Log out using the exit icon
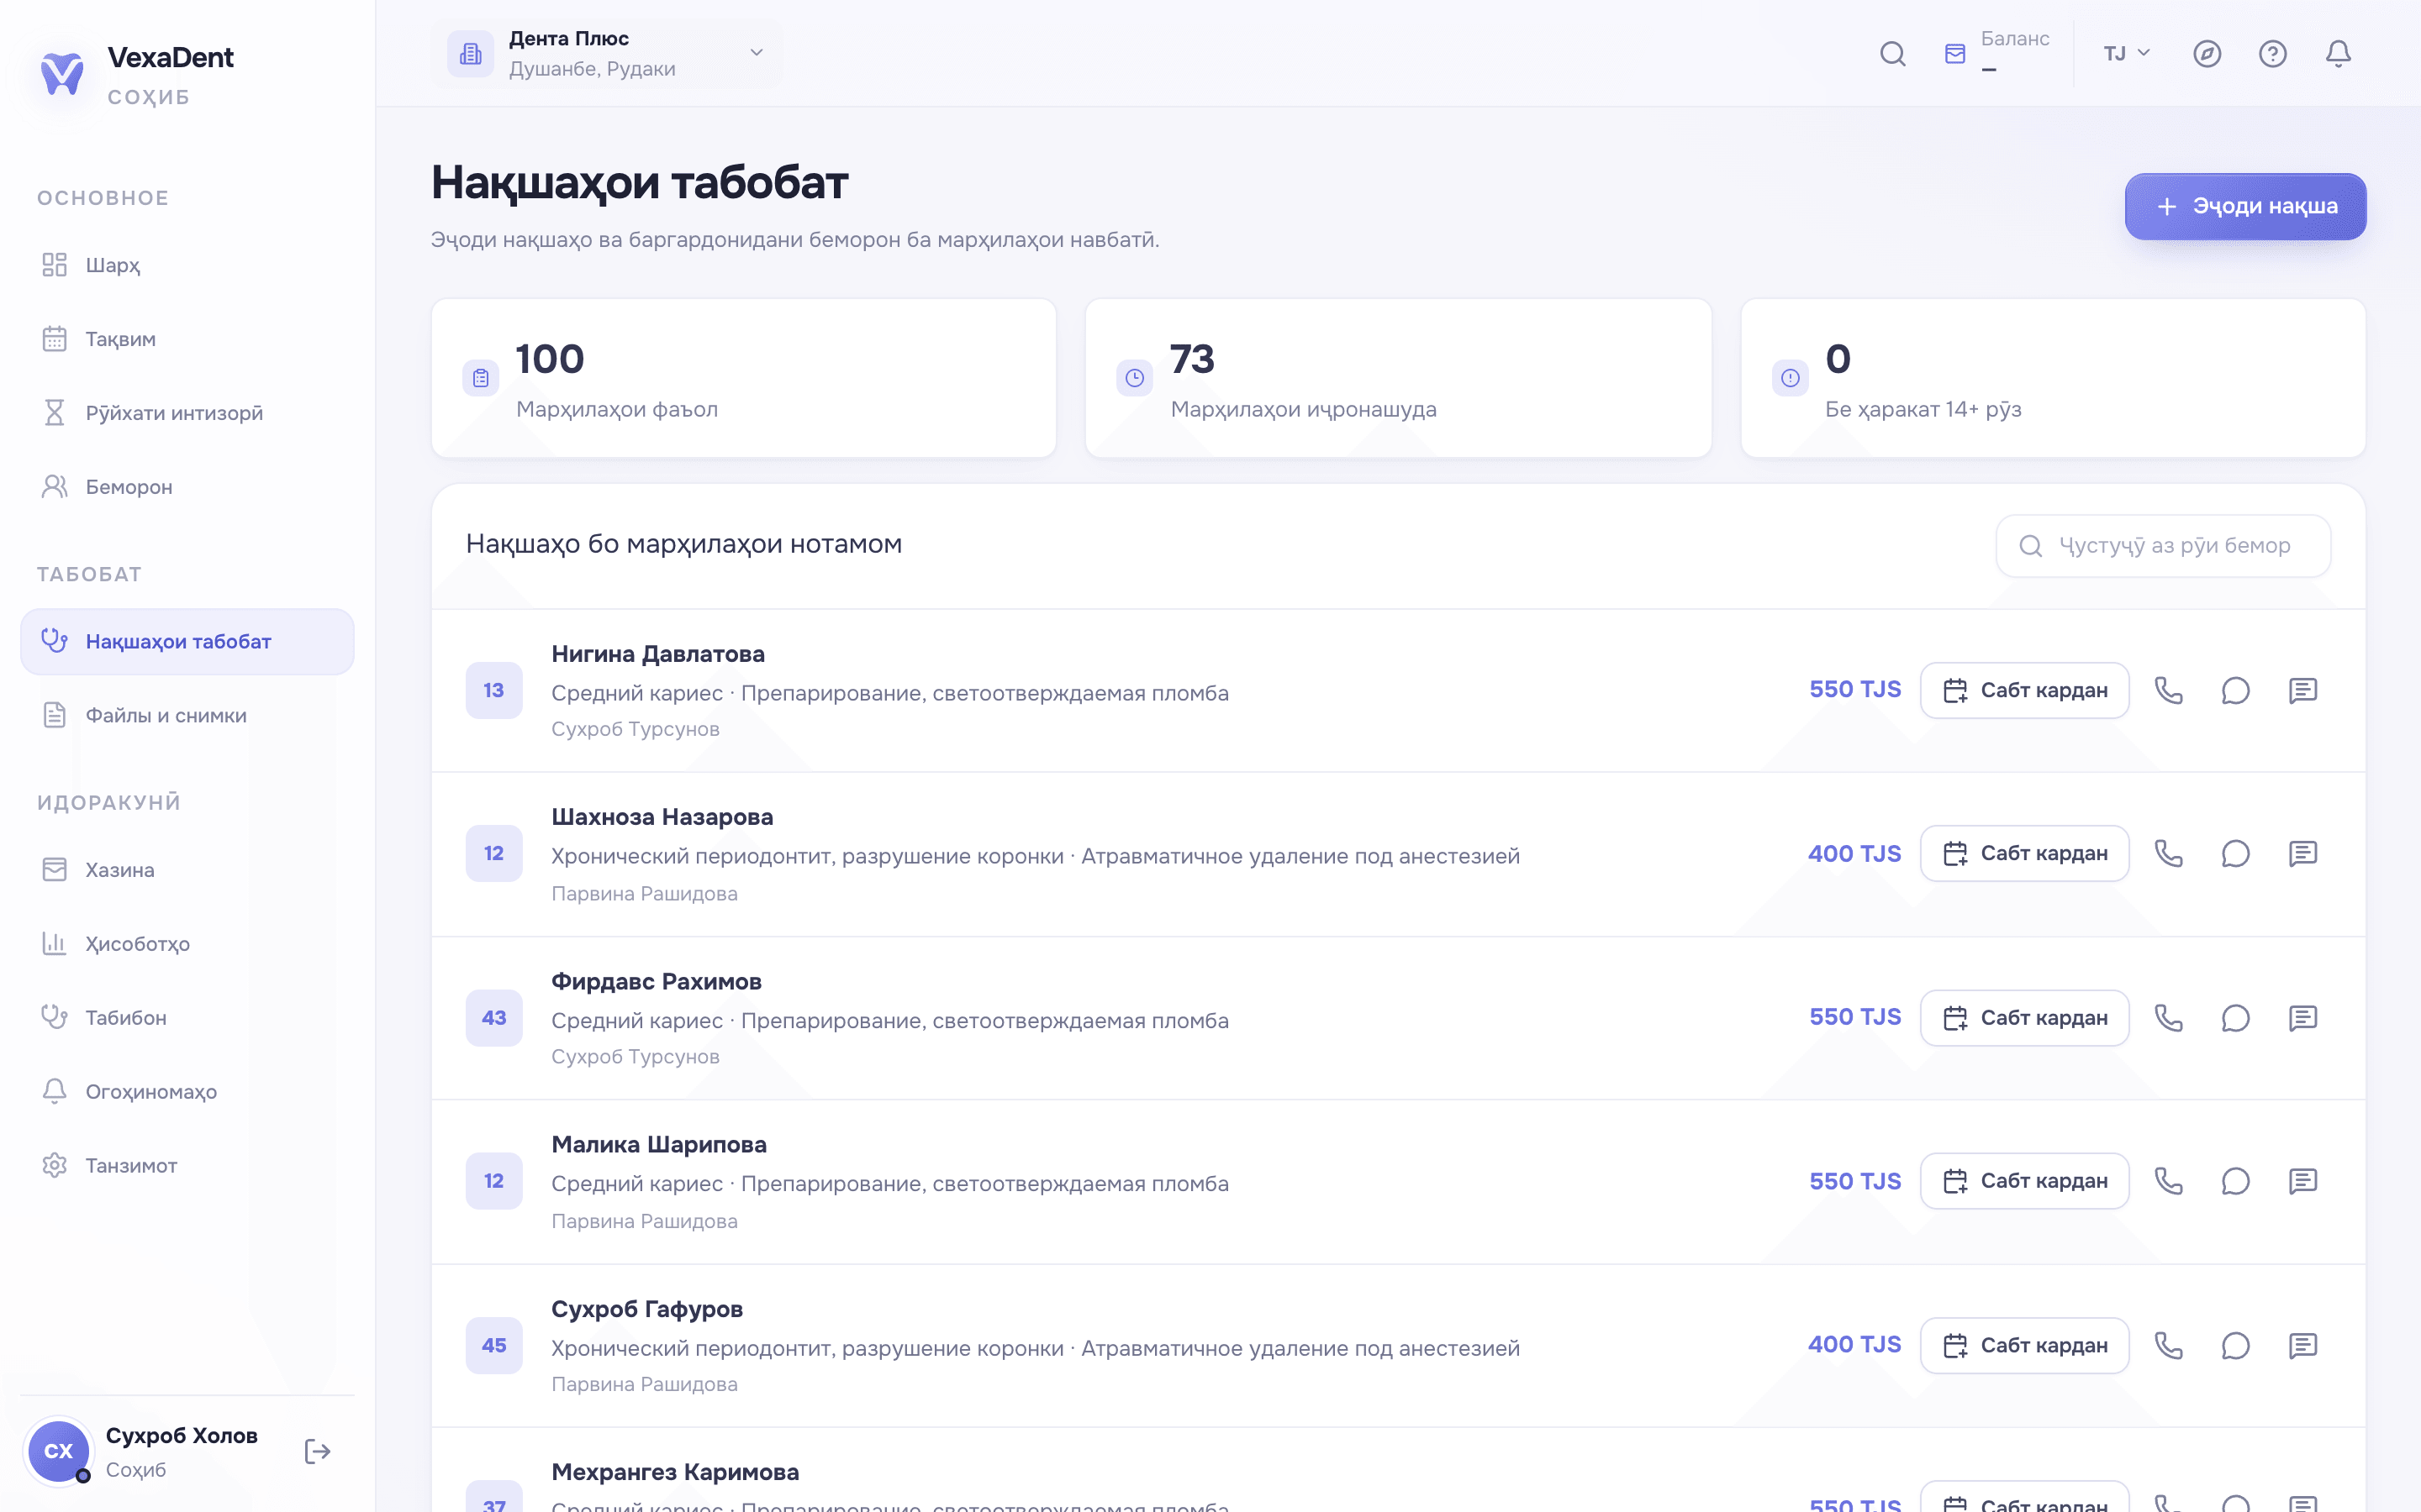The image size is (2421, 1512). point(317,1451)
